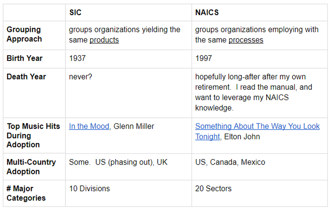This screenshot has width=332, height=211.
Task: Click the Elton John text
Action: pyautogui.click(x=242, y=137)
